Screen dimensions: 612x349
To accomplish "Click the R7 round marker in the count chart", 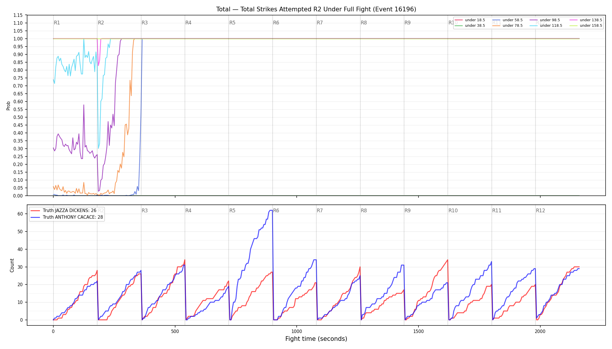I will [x=320, y=211].
